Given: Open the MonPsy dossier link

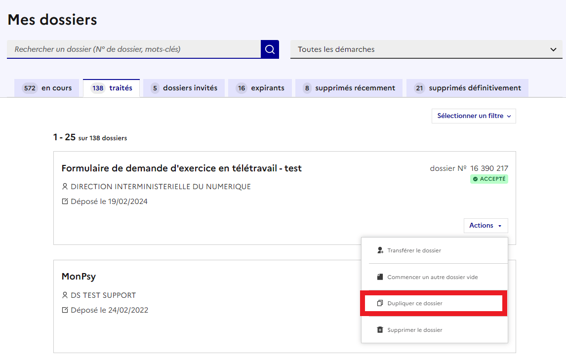Looking at the screenshot, I should (x=79, y=277).
